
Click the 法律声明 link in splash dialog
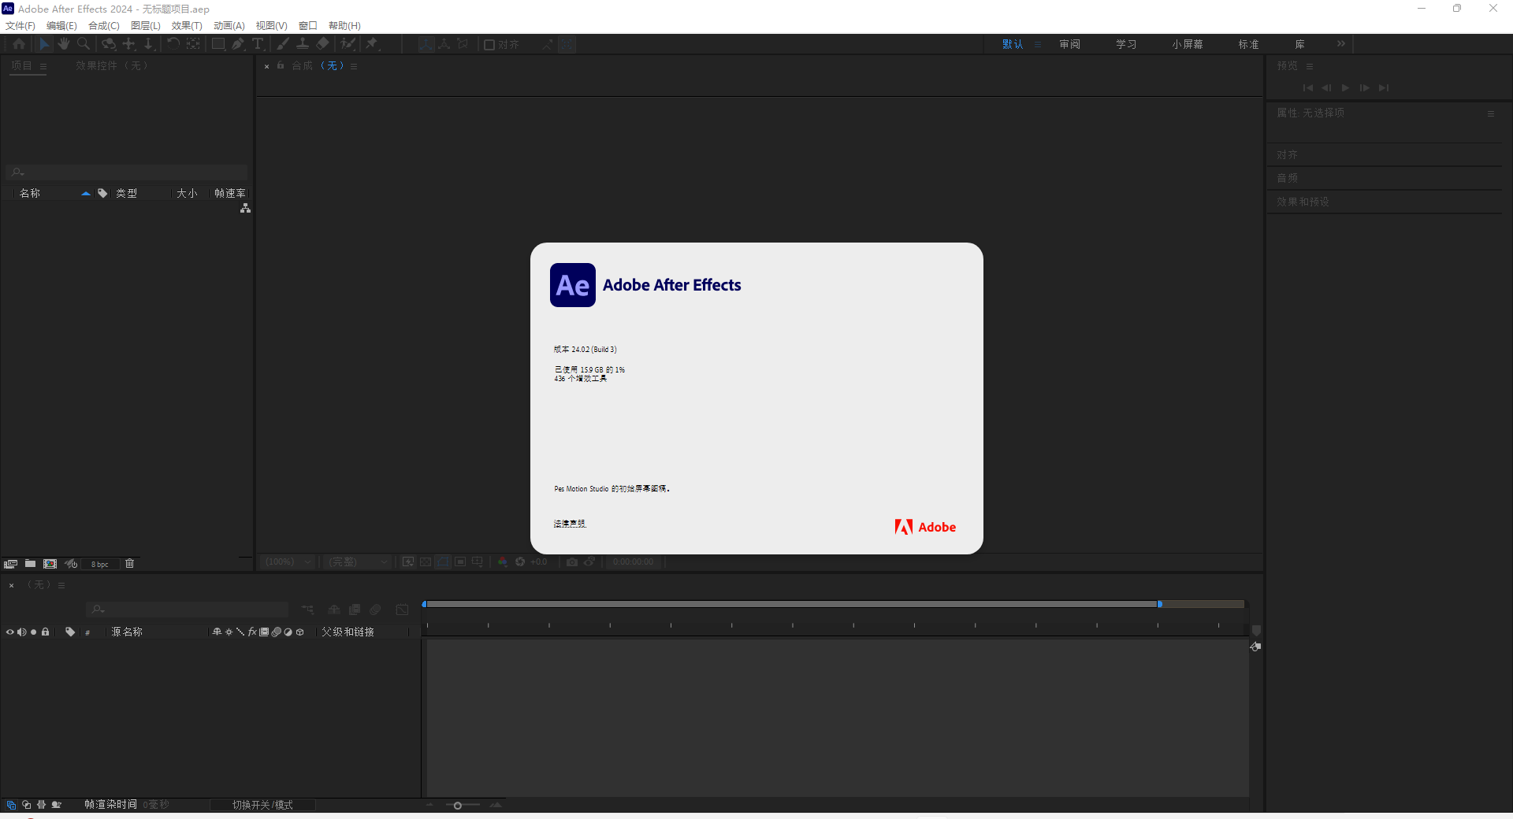tap(570, 524)
